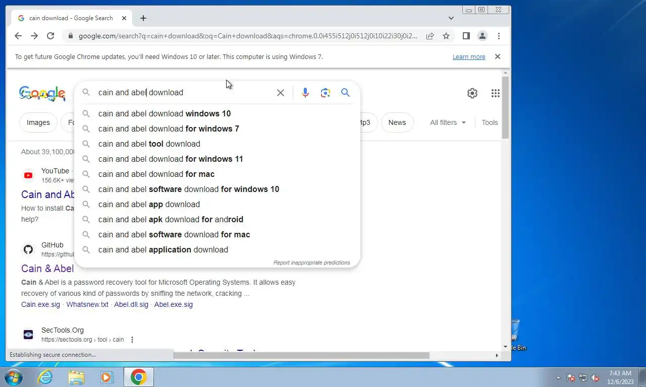The width and height of the screenshot is (646, 387).
Task: Bookmark this tab with the star icon
Action: pyautogui.click(x=446, y=36)
